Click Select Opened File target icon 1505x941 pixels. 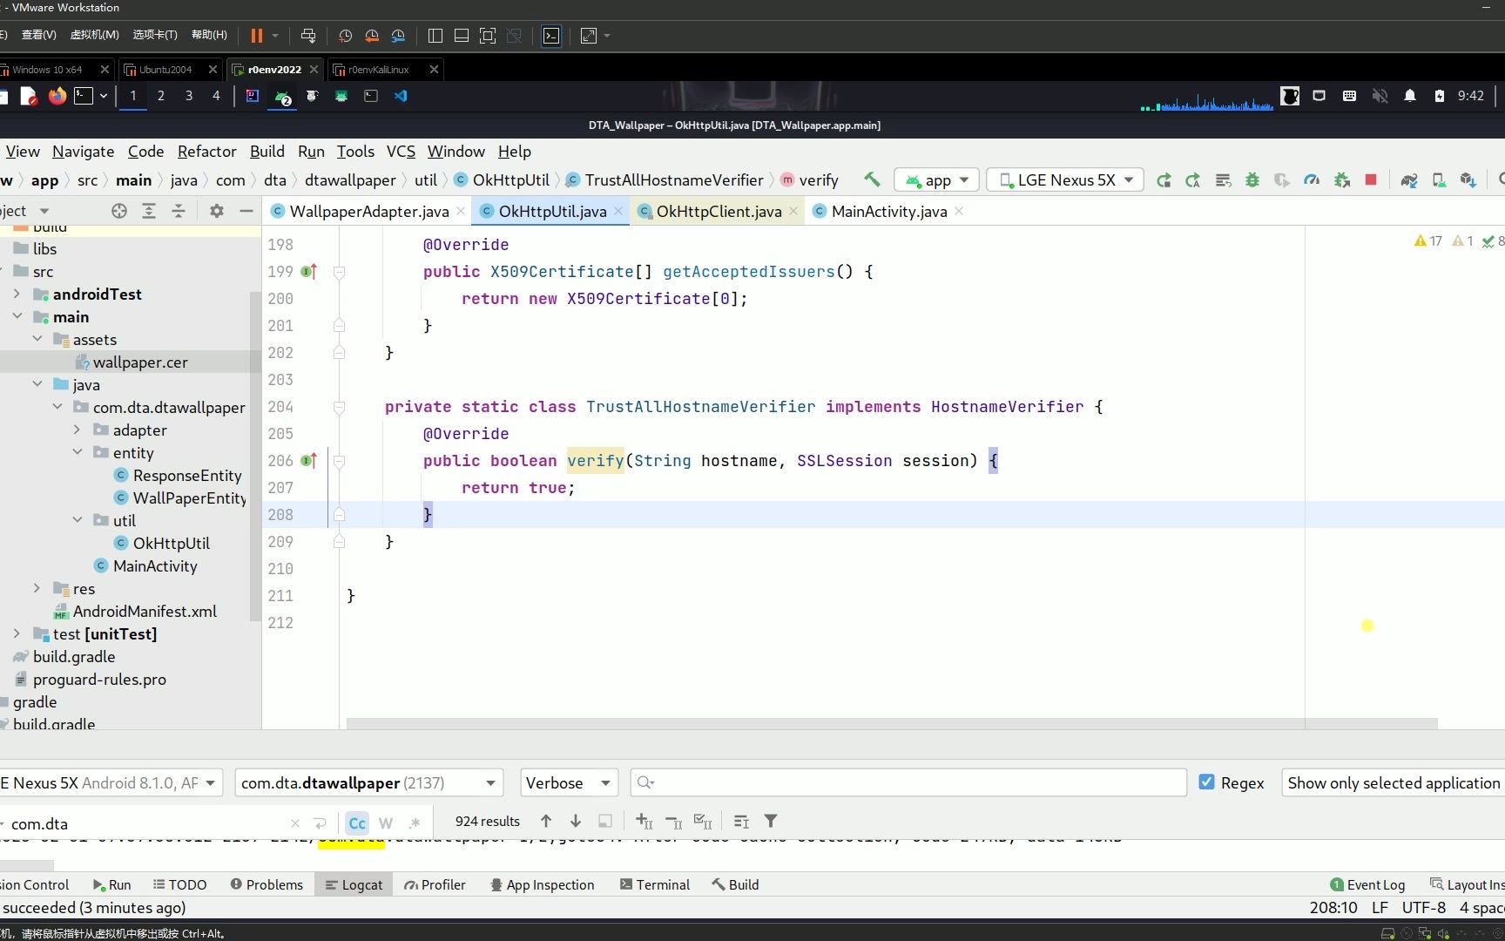point(119,211)
